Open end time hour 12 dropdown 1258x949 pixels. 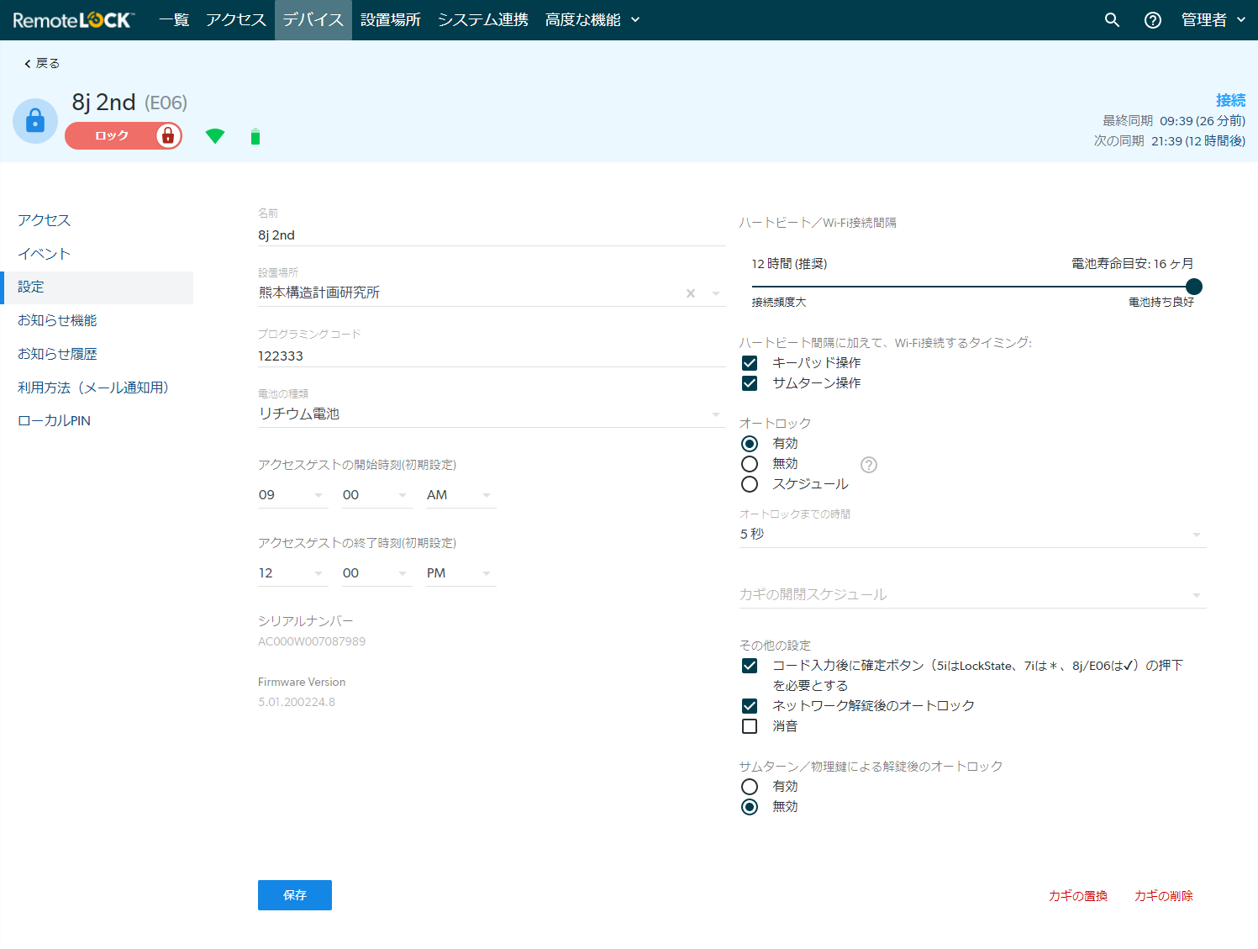(292, 573)
